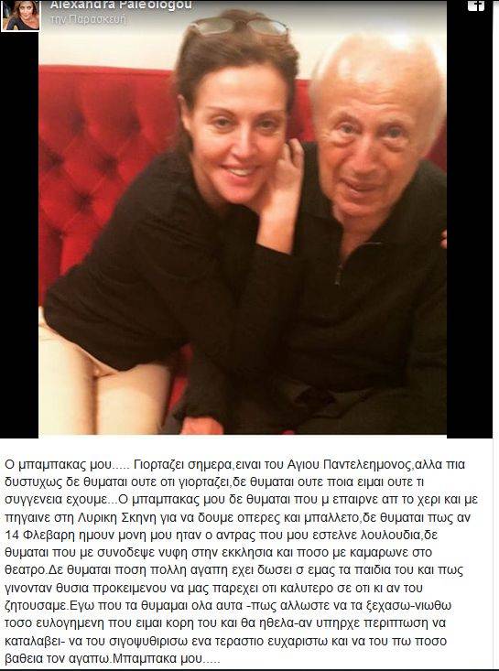The image size is (499, 671).
Task: Open Alexandra Paleologou's profile avatar thumbnail
Action: click(x=20, y=16)
